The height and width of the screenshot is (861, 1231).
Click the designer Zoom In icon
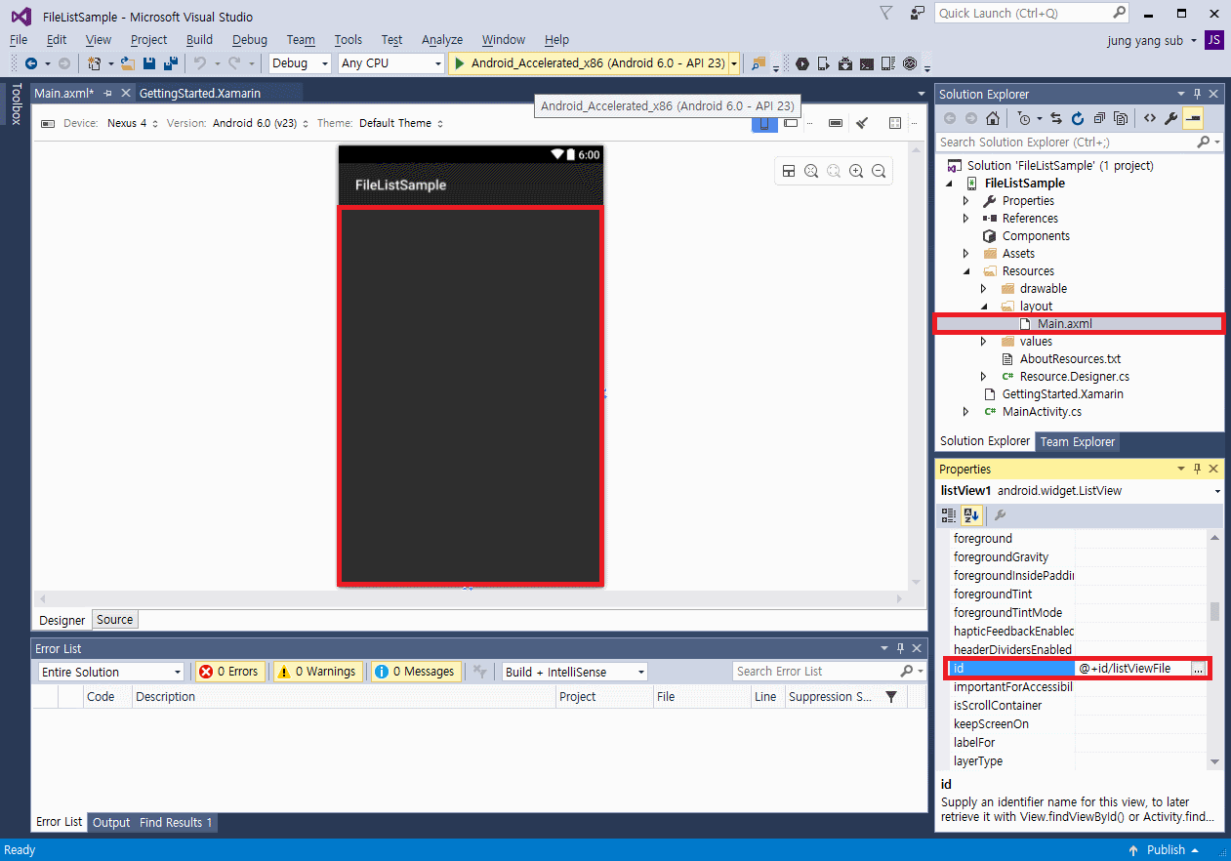(856, 172)
